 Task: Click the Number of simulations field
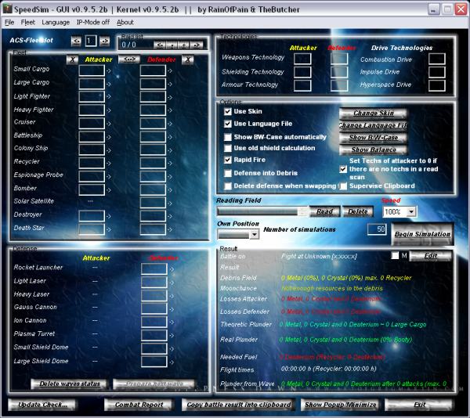[377, 229]
